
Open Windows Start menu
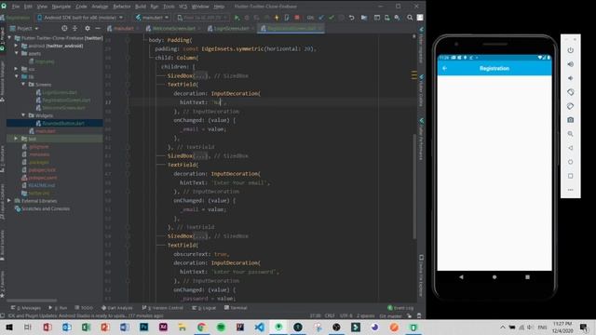(x=8, y=327)
